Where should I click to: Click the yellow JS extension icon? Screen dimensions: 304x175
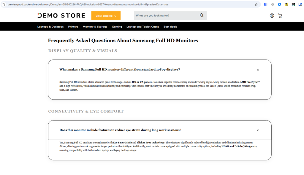(286, 4)
